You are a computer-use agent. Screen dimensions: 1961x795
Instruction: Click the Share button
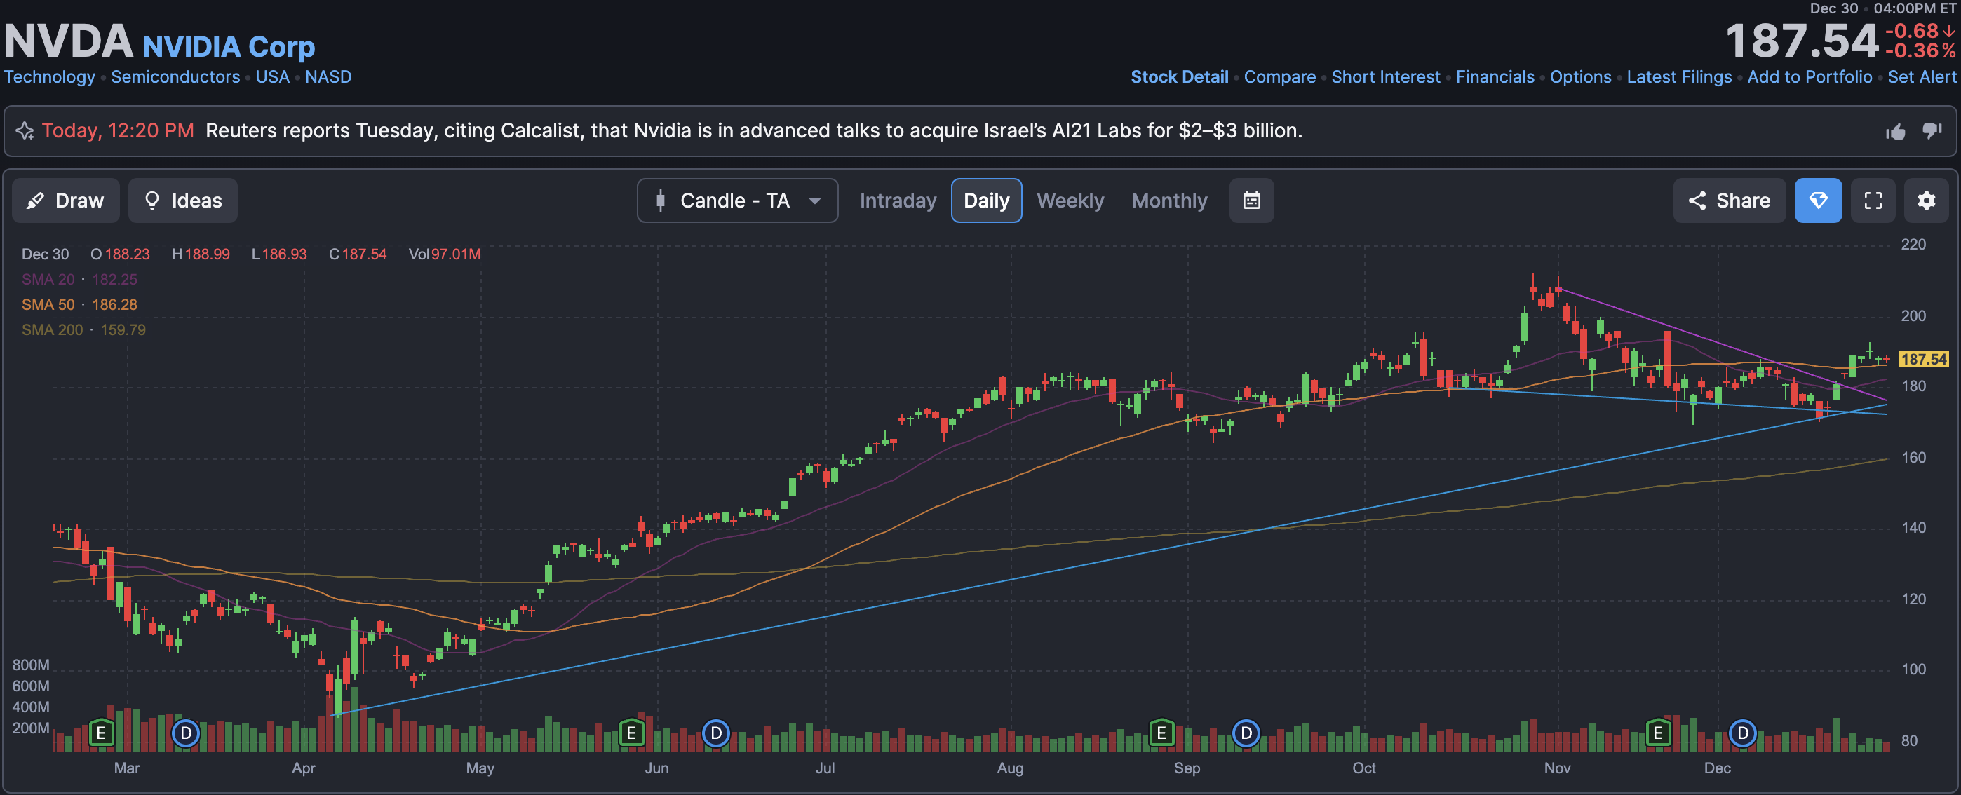1729,201
